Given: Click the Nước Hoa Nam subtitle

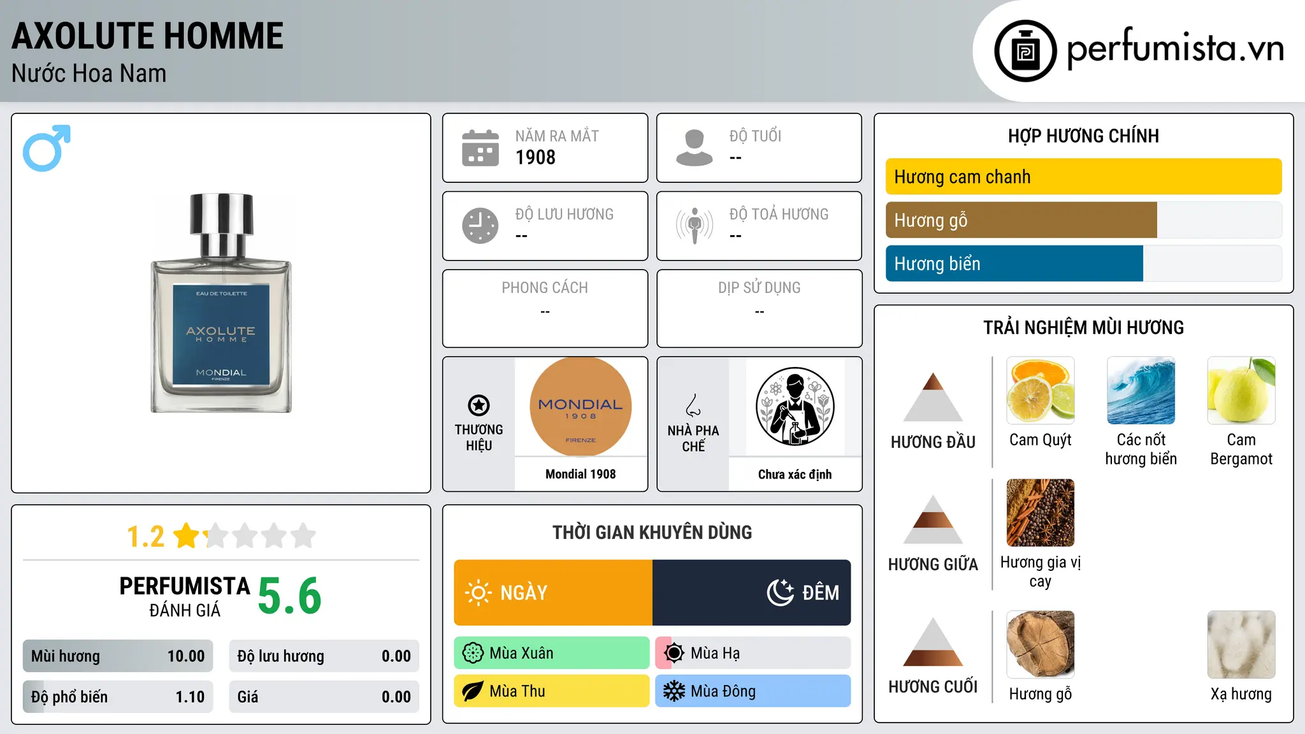Looking at the screenshot, I should [89, 74].
